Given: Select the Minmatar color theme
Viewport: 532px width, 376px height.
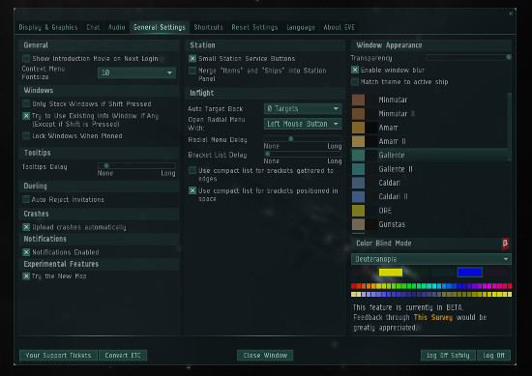Looking at the screenshot, I should pyautogui.click(x=429, y=100).
